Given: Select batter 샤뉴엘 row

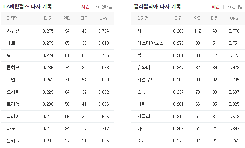Looking at the screenshot, I should [57, 31].
